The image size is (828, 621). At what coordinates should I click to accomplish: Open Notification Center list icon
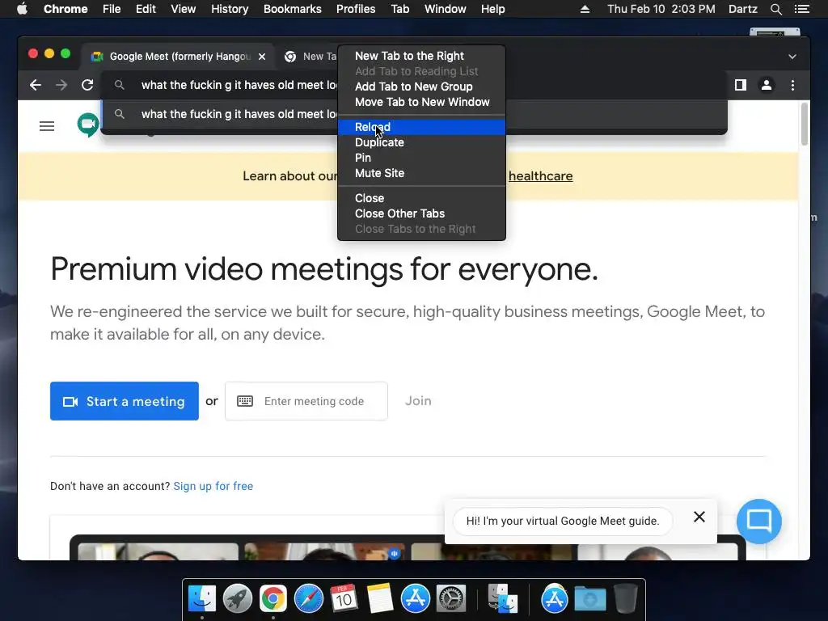(x=801, y=9)
